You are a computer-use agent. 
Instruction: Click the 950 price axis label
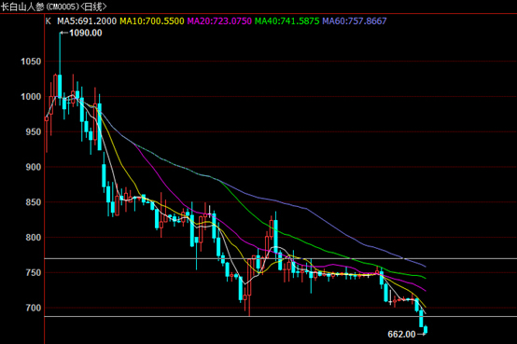point(34,132)
